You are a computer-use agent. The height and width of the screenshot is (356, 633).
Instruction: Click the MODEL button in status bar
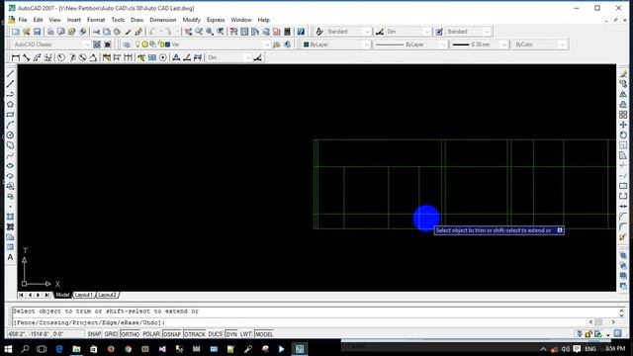(264, 334)
